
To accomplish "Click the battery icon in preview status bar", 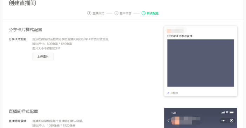I will click(232, 112).
